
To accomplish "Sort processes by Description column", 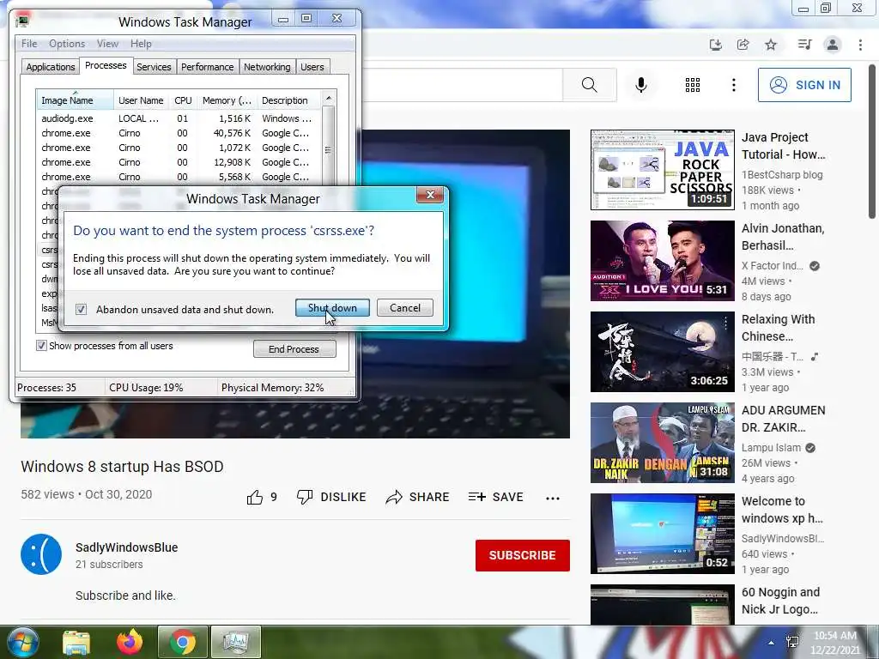I will click(x=289, y=100).
